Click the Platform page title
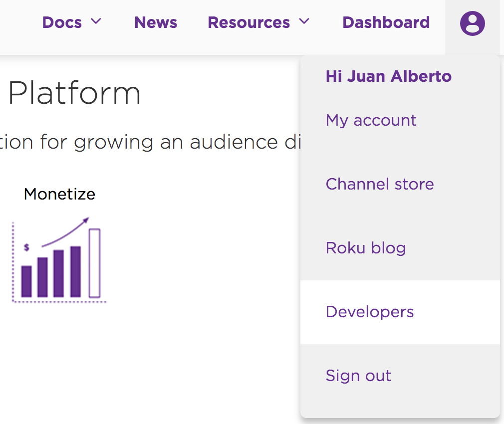Viewport: 504px width, 424px height. point(74,93)
